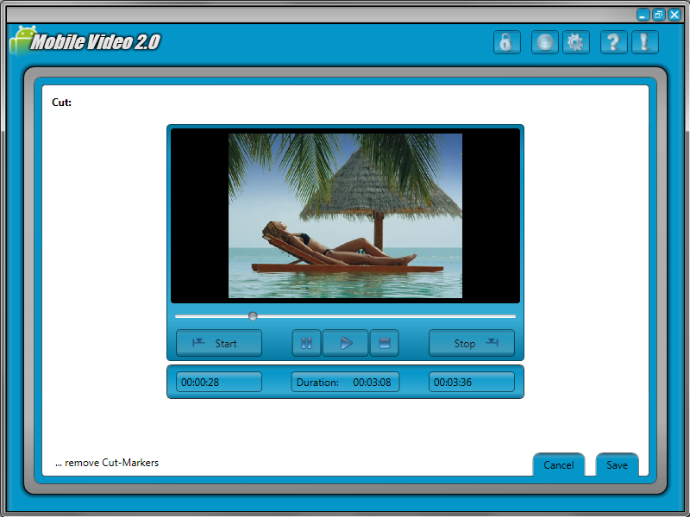Click the Duration 00:03:08 display
Image resolution: width=690 pixels, height=517 pixels.
(345, 382)
